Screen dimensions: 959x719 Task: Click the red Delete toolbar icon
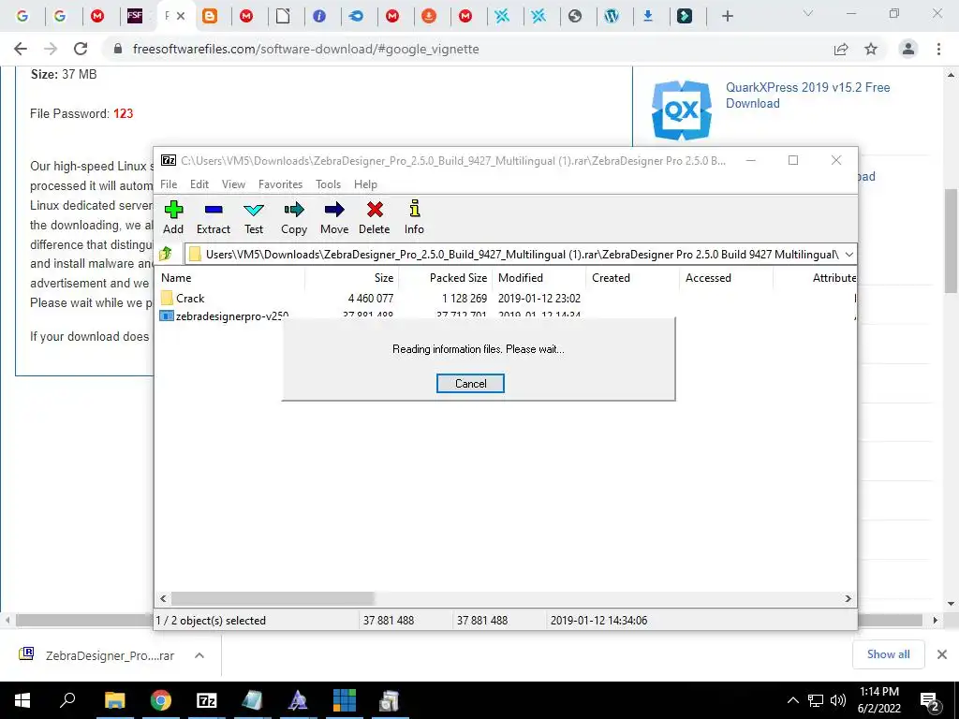[375, 217]
